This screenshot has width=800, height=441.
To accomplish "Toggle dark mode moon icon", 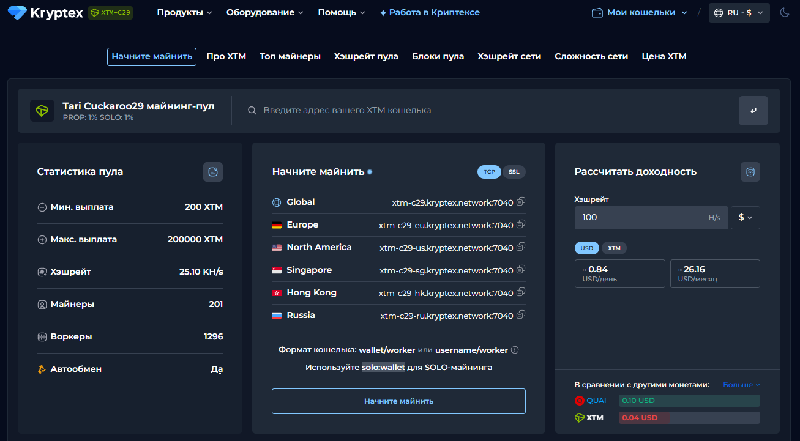I will click(785, 12).
